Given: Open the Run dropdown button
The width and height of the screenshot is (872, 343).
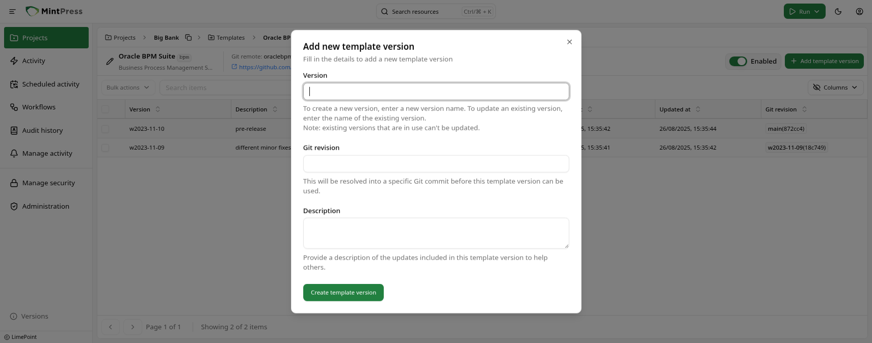Looking at the screenshot, I should [x=805, y=11].
